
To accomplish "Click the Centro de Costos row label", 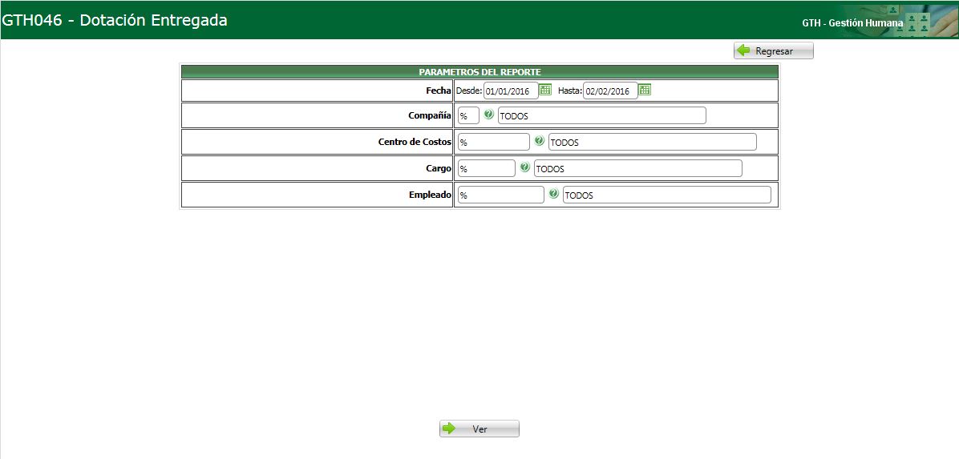I will [415, 142].
